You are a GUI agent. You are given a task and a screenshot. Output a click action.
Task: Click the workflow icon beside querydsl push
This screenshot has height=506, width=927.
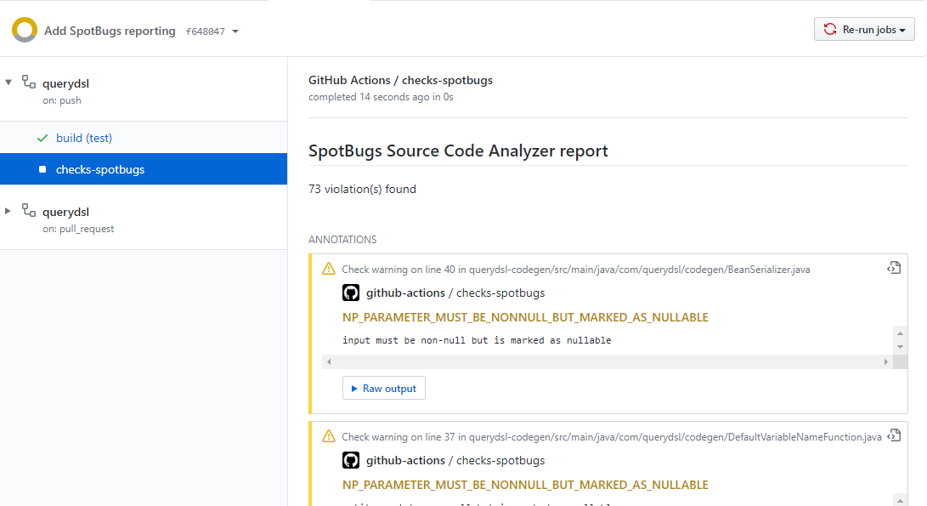(x=29, y=83)
